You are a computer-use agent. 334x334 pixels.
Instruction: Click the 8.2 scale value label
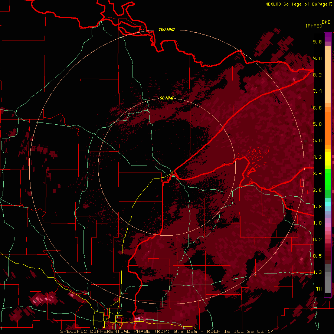[317, 75]
